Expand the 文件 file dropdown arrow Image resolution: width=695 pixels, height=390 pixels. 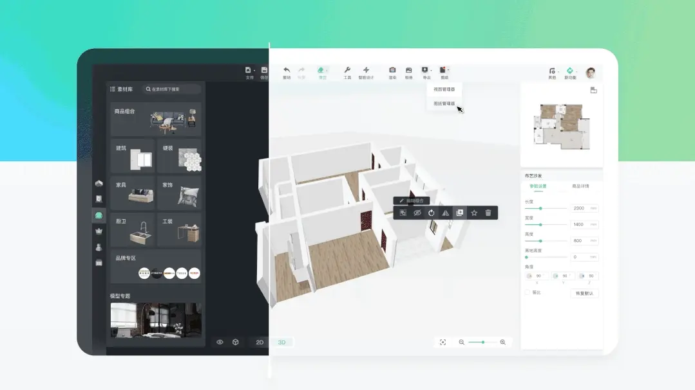point(254,70)
